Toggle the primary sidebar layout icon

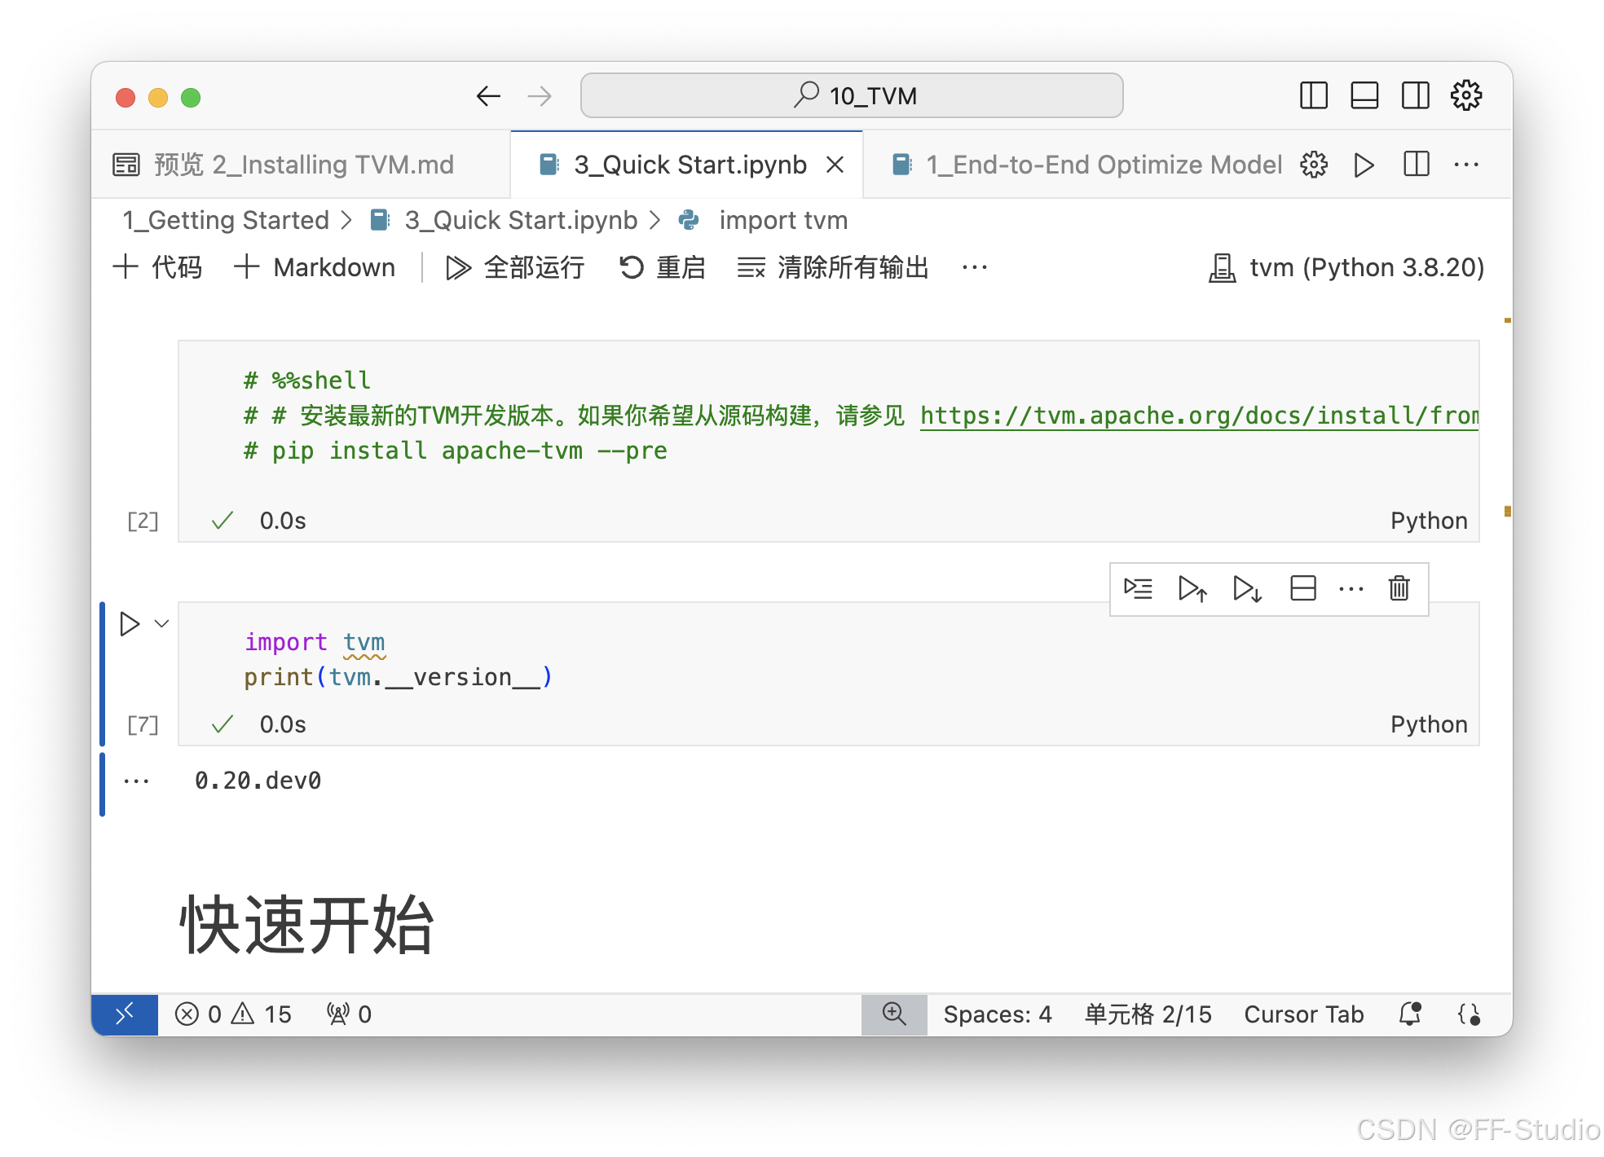pyautogui.click(x=1313, y=95)
